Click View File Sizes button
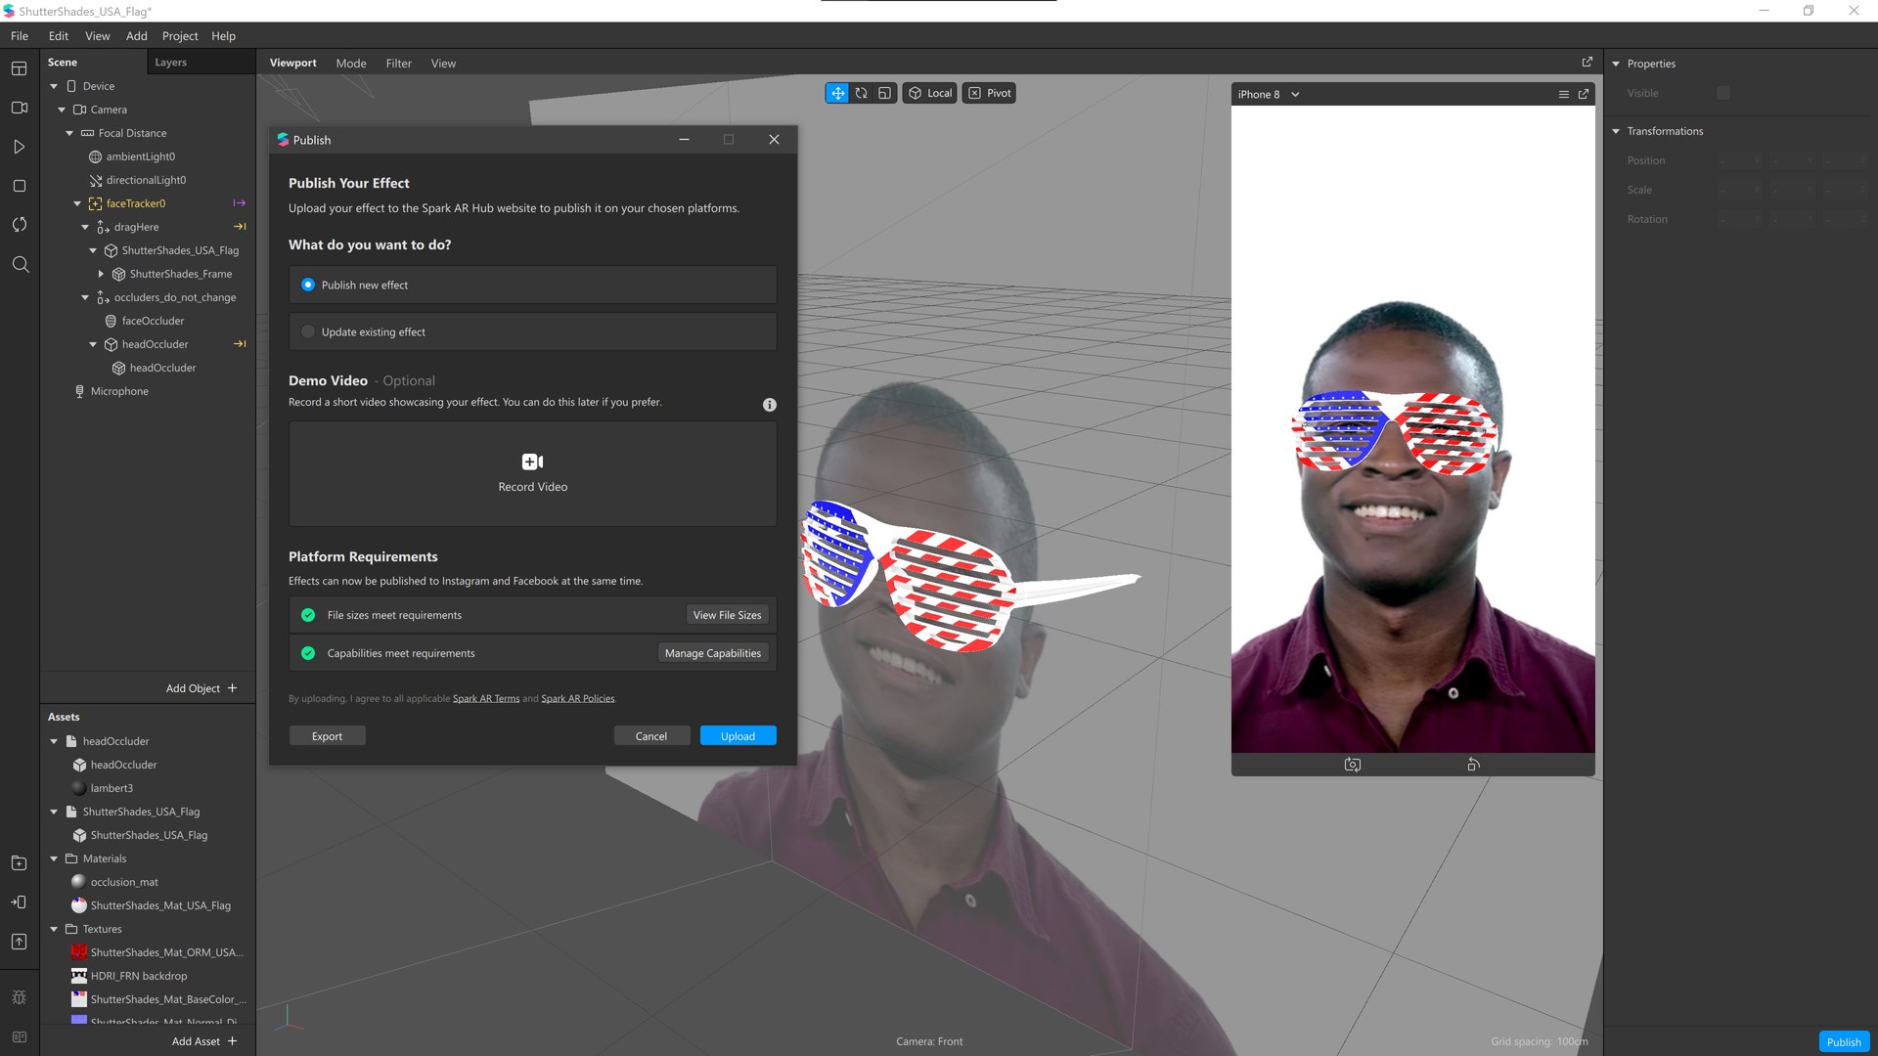The image size is (1878, 1056). coord(727,615)
